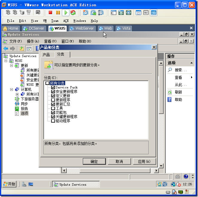This screenshot has width=198, height=197.
Task: Close the 产品和分类 dialog
Action: point(154,47)
